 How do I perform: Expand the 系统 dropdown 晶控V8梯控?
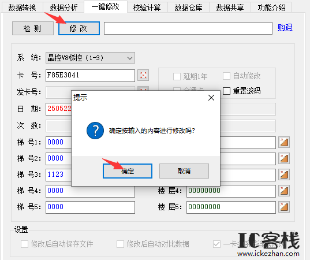[x=91, y=58]
